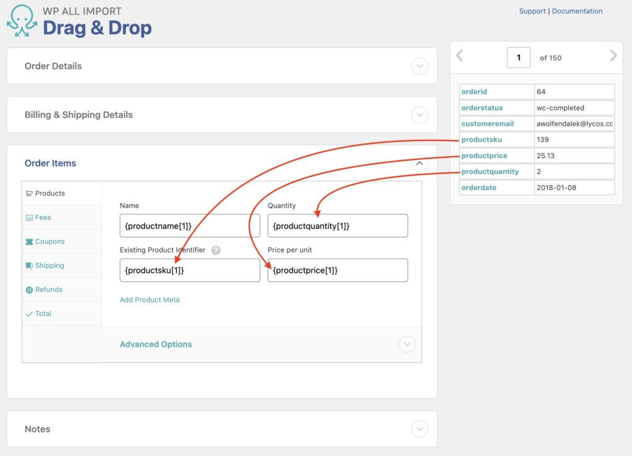Click Add Product Meta
The image size is (632, 456).
tap(151, 300)
